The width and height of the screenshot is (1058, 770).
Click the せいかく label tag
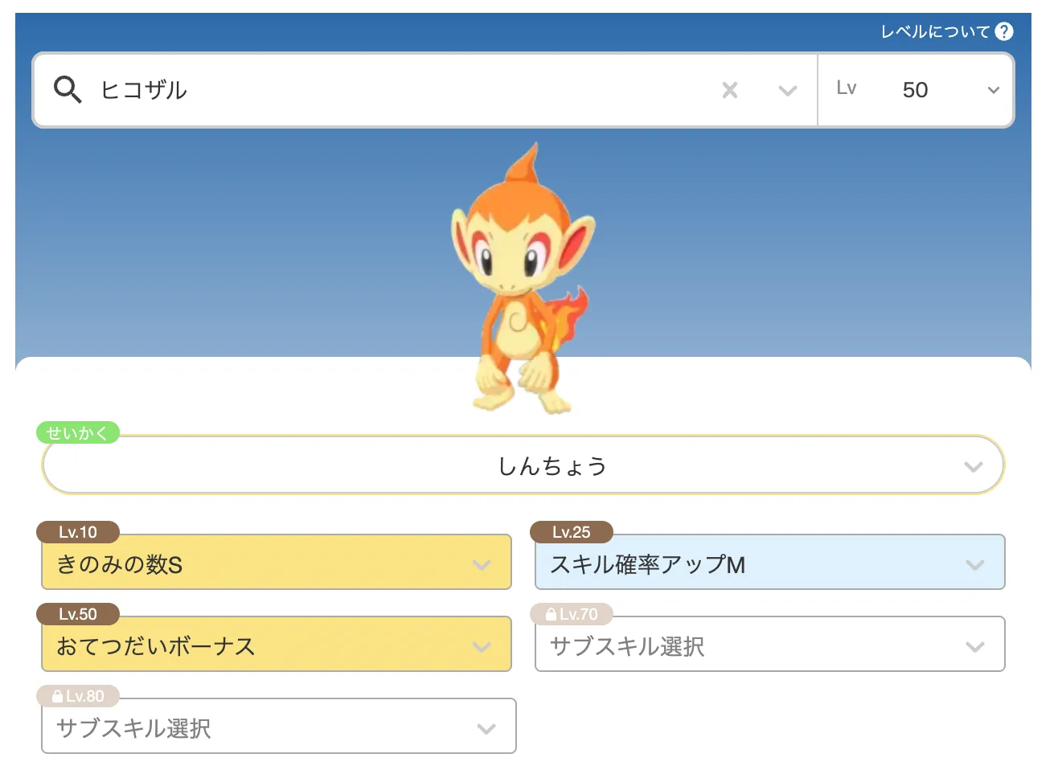point(77,432)
